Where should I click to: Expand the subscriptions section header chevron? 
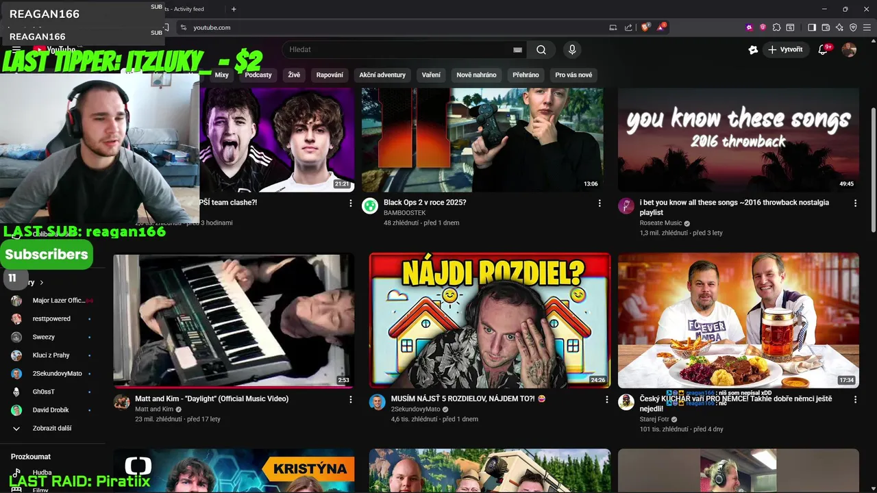pos(41,282)
